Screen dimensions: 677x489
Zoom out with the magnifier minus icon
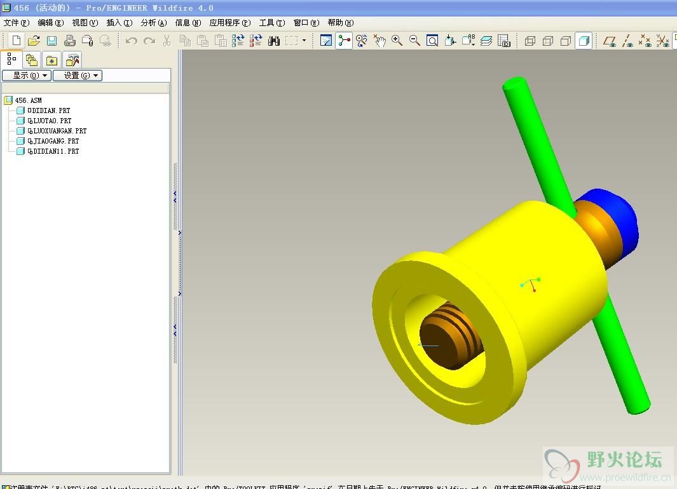[415, 41]
